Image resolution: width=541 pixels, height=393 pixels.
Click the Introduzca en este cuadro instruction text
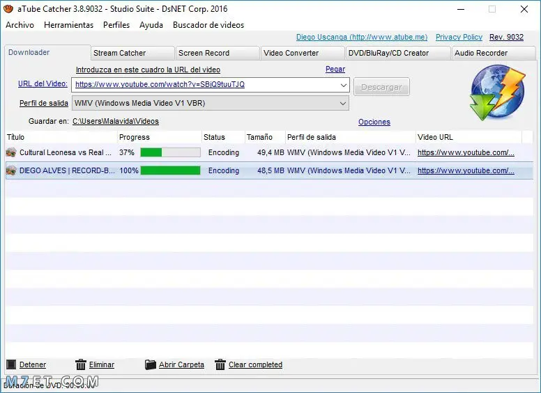tap(148, 70)
